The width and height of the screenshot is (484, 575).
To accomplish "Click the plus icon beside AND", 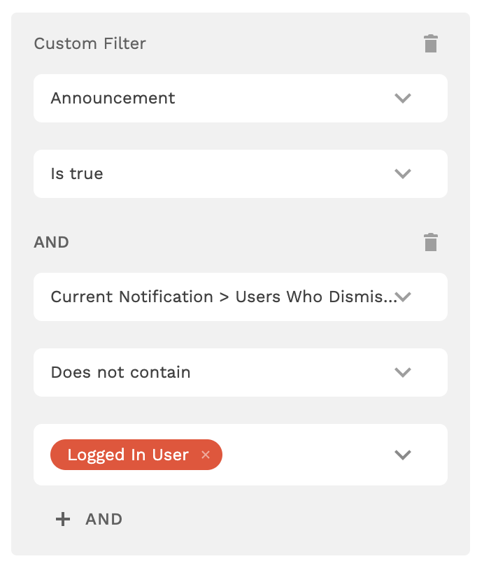I will click(63, 519).
